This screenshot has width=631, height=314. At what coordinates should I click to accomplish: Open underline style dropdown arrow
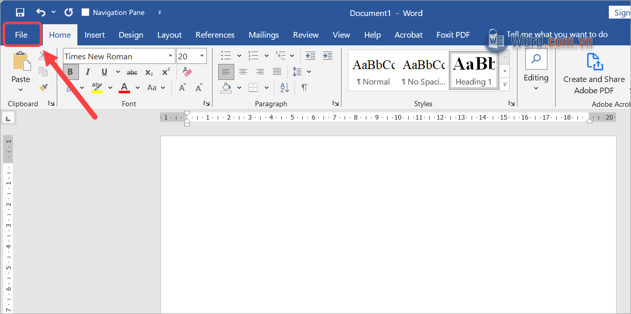click(x=118, y=72)
